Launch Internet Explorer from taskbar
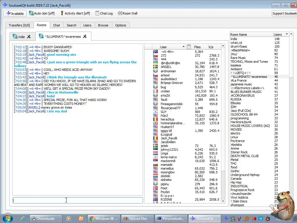 (23, 219)
